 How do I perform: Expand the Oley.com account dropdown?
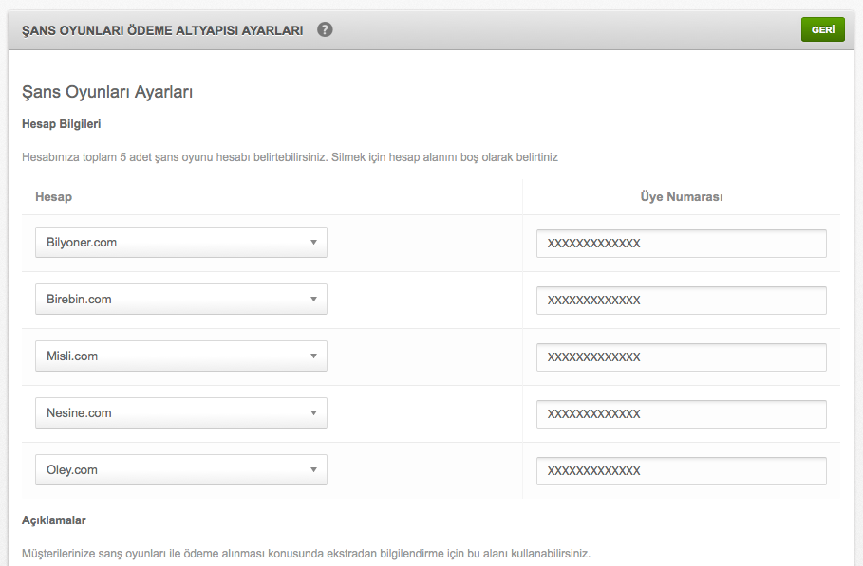tap(181, 470)
